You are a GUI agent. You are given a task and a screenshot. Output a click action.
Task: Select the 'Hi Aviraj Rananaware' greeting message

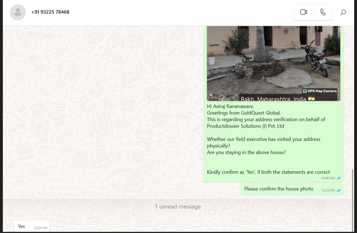[x=230, y=106]
